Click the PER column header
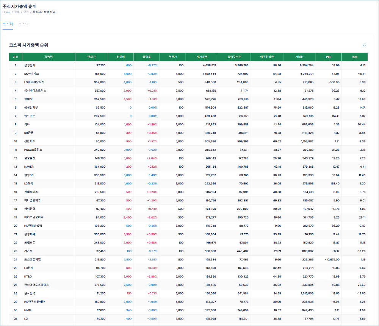 click(328, 57)
